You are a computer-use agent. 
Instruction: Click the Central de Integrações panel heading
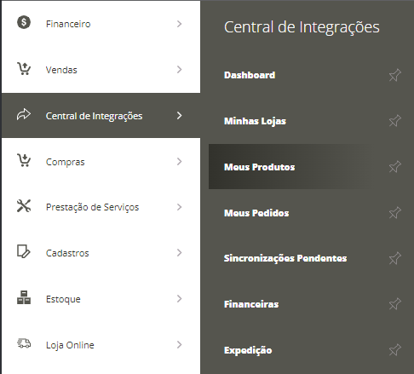[302, 27]
